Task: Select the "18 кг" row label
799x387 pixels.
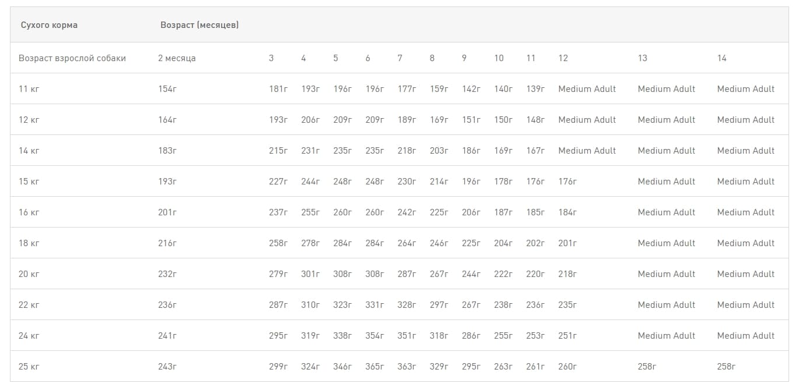Action: point(29,243)
